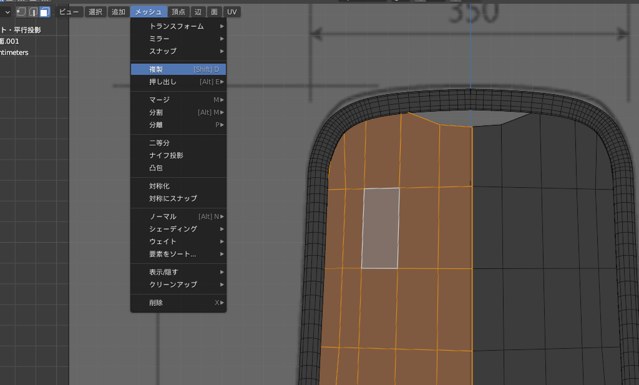Open the 選択 menu
Image resolution: width=639 pixels, height=385 pixels.
[x=95, y=12]
